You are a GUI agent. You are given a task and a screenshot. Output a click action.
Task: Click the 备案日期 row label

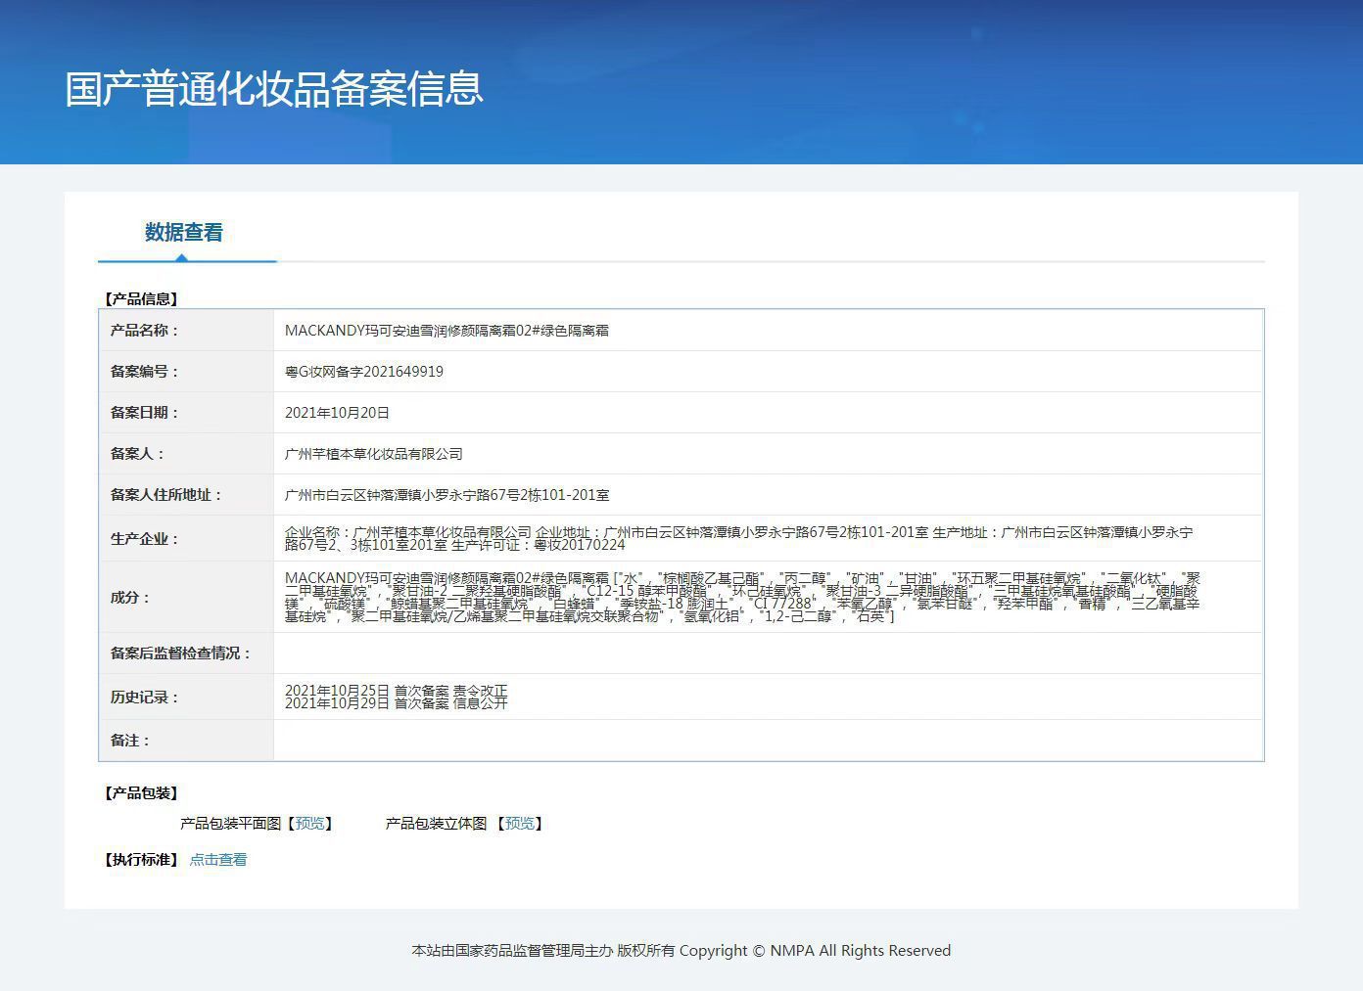(x=145, y=413)
